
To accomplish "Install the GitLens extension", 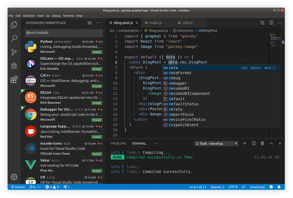I will click(x=97, y=69).
